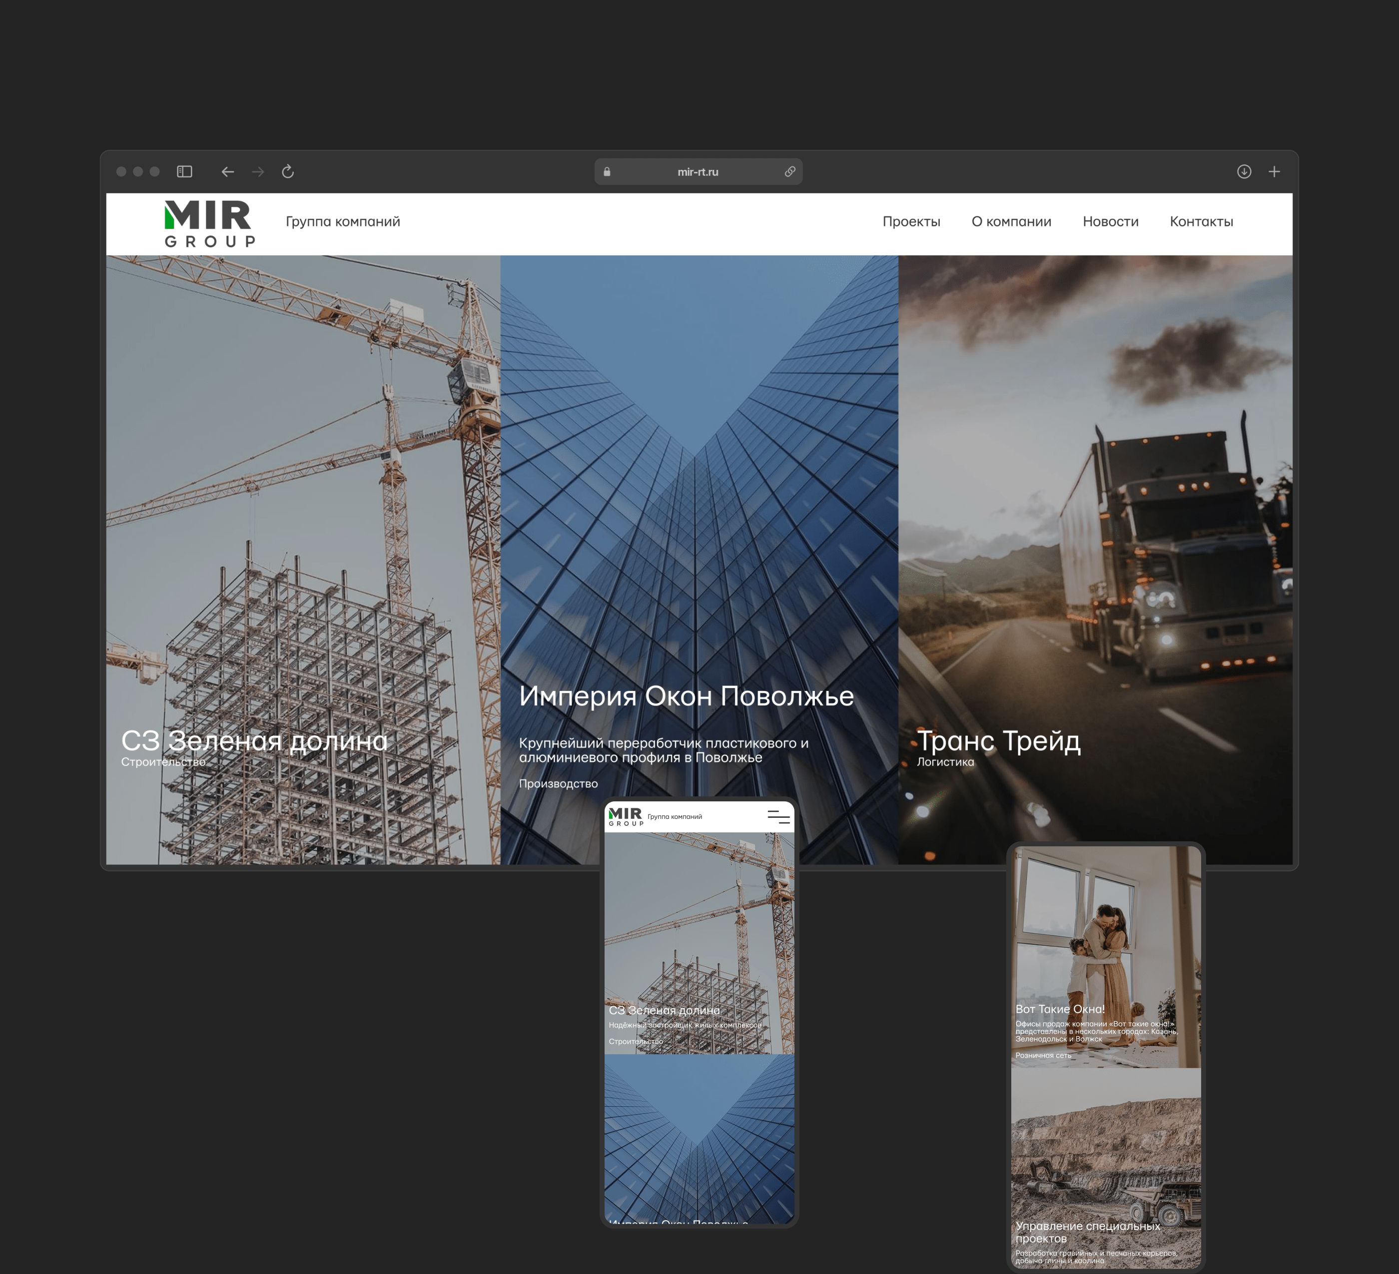This screenshot has height=1274, width=1399.
Task: Click the browser back arrow
Action: click(228, 171)
